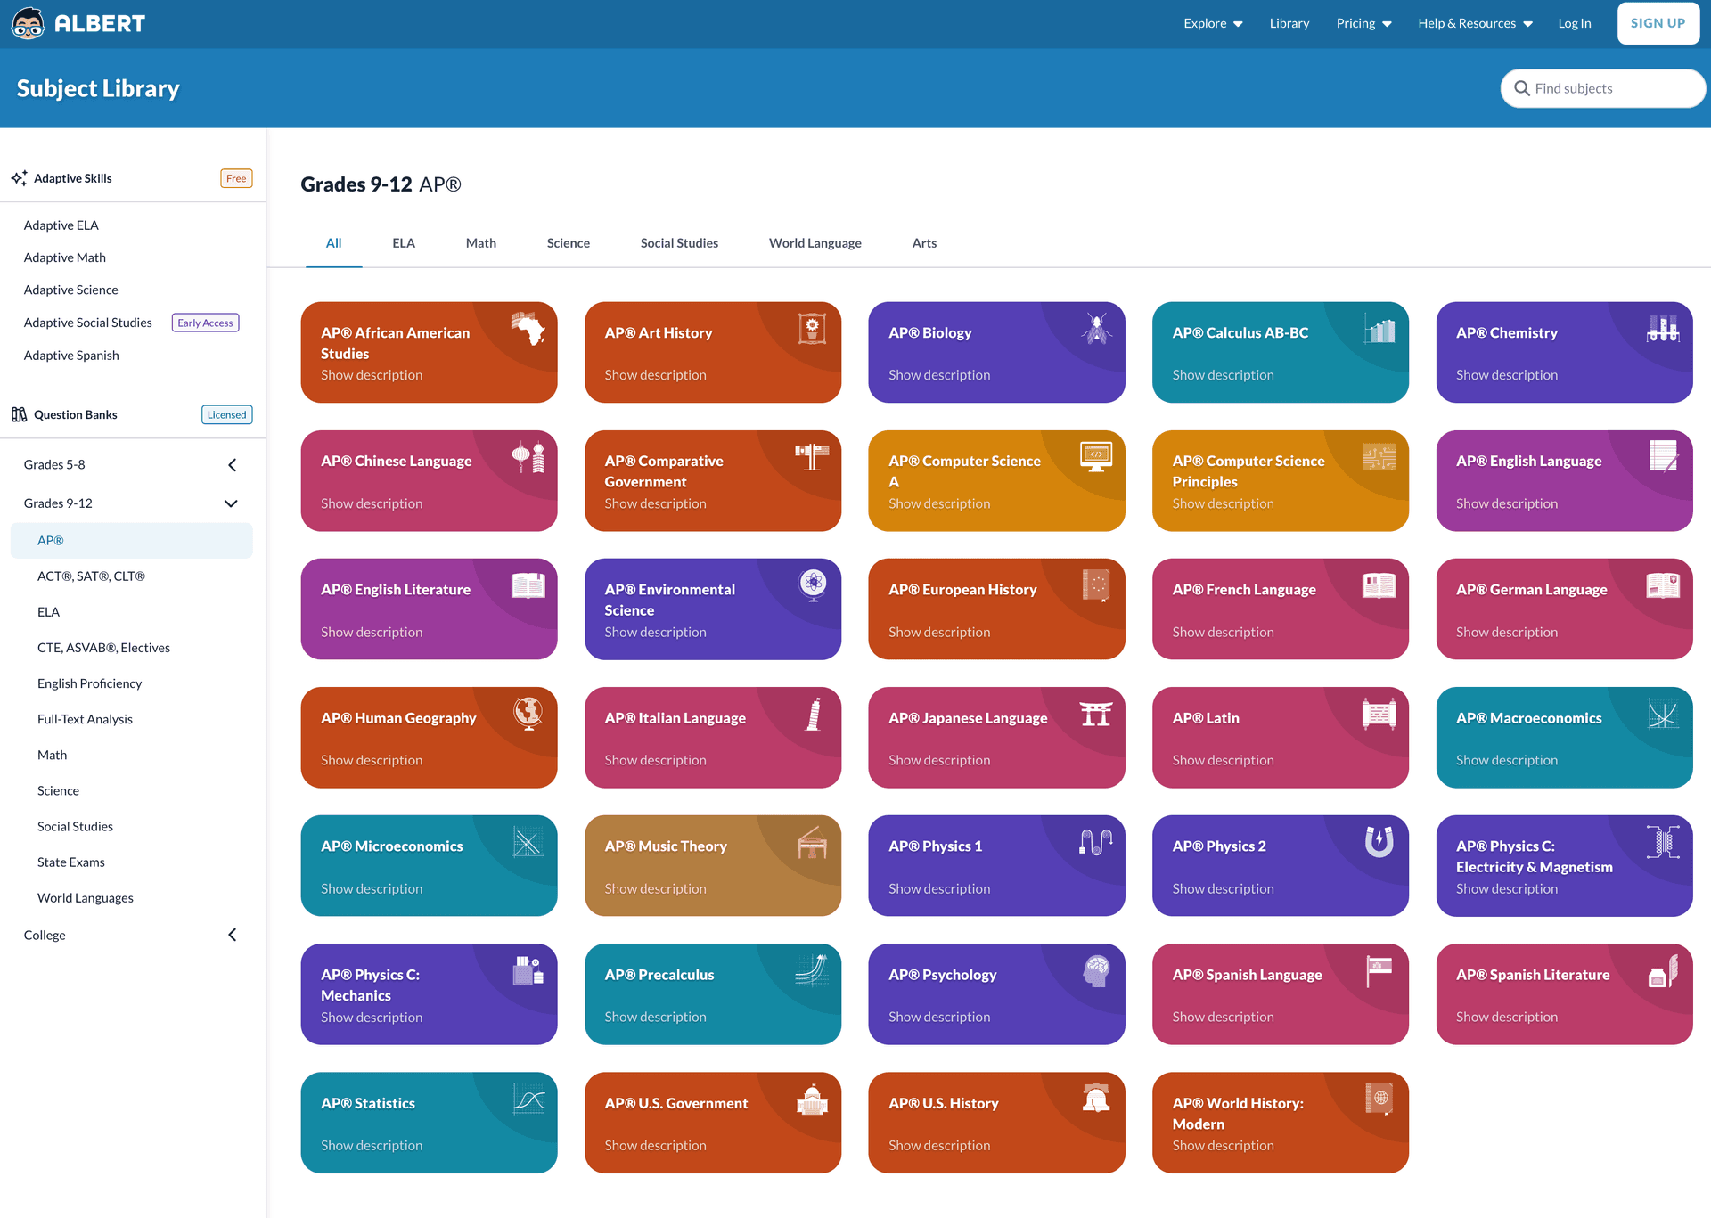
Task: Select World Languages in sidebar
Action: click(x=86, y=898)
